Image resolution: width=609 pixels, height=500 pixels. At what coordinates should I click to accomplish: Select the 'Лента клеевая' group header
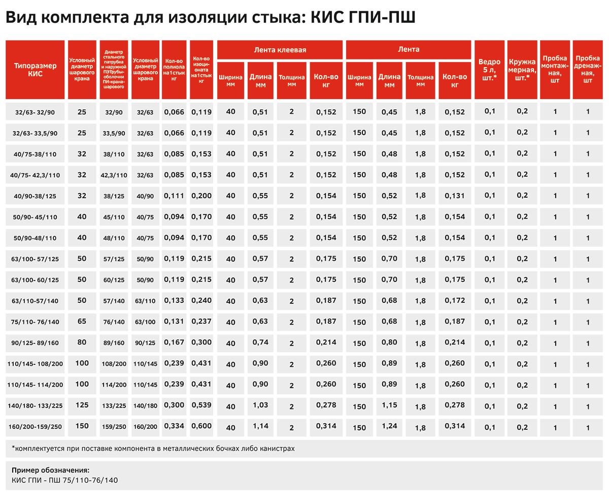pos(280,50)
